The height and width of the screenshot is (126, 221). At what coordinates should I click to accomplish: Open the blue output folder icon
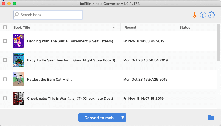pos(211,118)
